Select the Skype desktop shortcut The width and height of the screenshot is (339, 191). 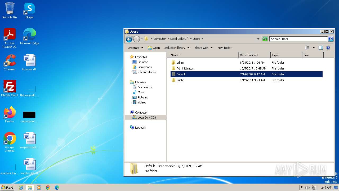pos(29,10)
